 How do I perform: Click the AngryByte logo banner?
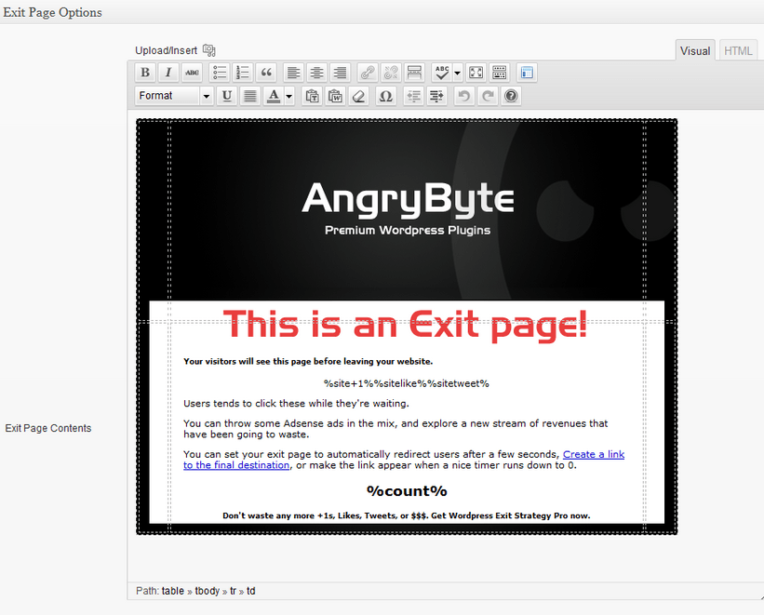[408, 207]
